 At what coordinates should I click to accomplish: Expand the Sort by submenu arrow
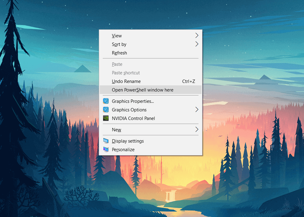197,44
